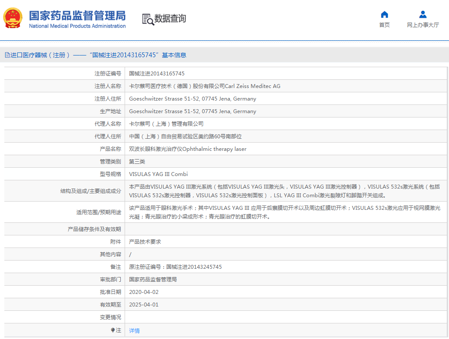The height and width of the screenshot is (339, 449).
Task: Click the 产品技术要求 attachment entry
Action: (145, 242)
